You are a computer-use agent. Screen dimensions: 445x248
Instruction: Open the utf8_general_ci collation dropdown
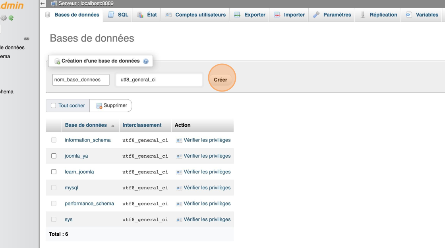[x=159, y=80]
